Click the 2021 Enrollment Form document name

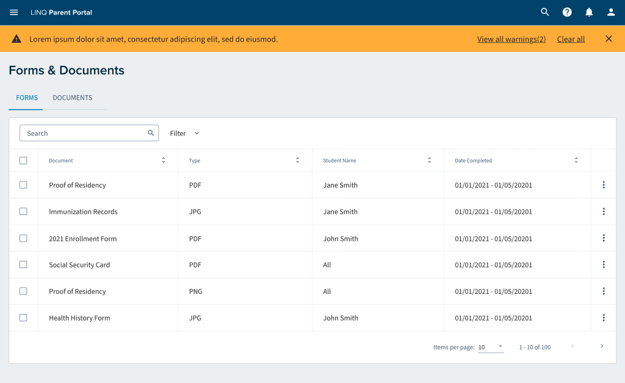[x=83, y=239]
